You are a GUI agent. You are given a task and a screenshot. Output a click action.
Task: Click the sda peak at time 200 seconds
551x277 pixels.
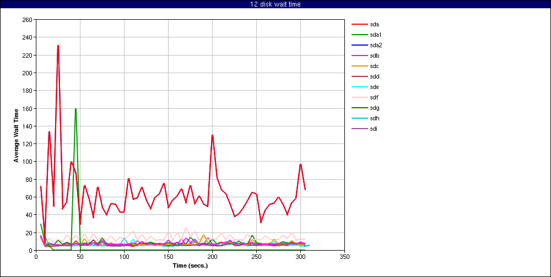click(x=212, y=135)
